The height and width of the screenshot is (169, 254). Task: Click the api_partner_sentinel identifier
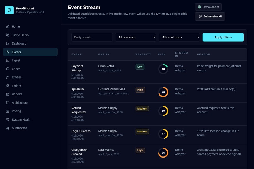click(113, 94)
